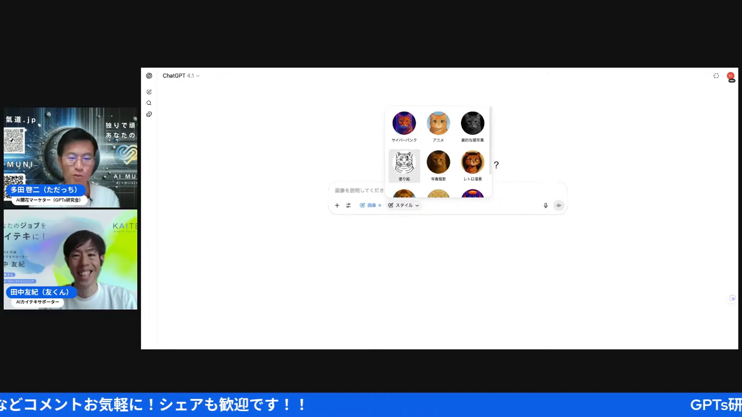Screen dimensions: 742x417
Task: Start a new chat with the compose icon
Action: coord(149,92)
